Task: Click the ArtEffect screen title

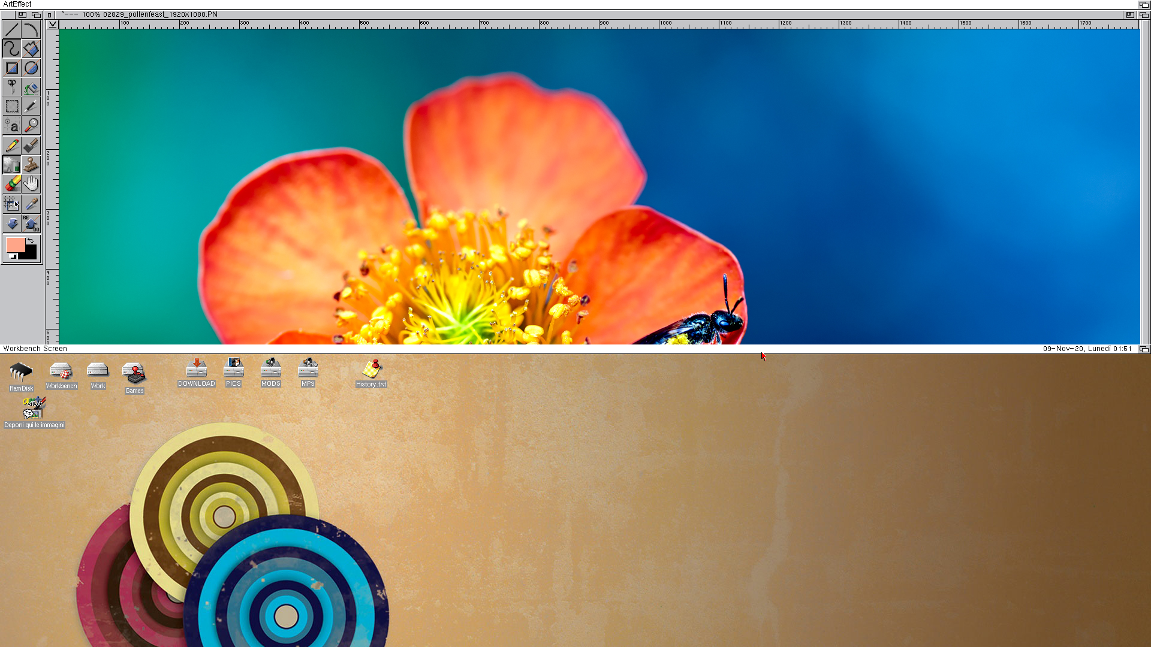Action: 17,4
